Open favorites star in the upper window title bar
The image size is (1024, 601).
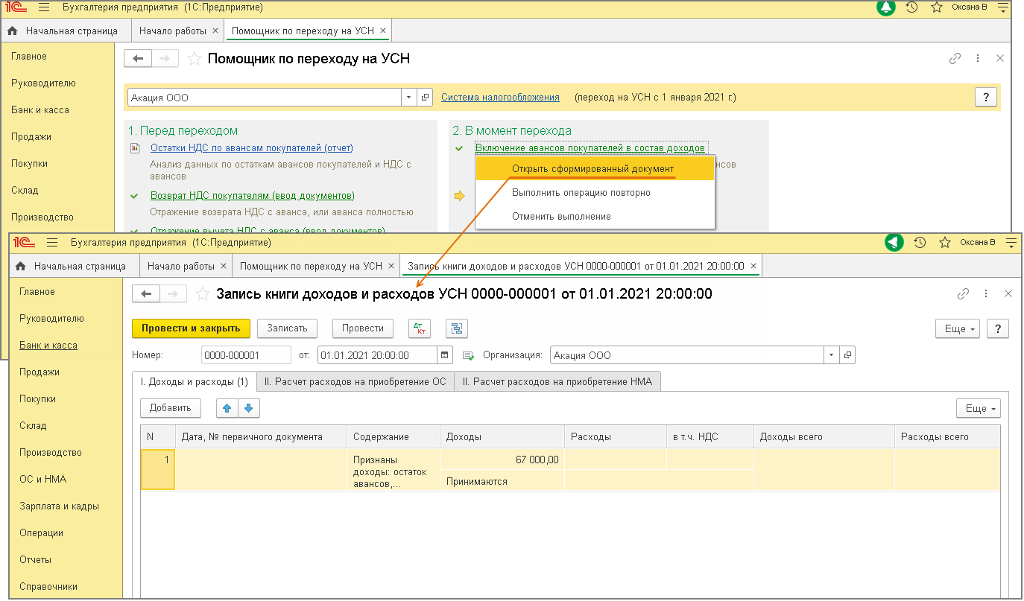[937, 7]
